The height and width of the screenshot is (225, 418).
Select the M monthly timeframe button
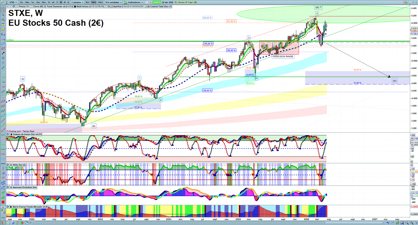tap(65, 2)
